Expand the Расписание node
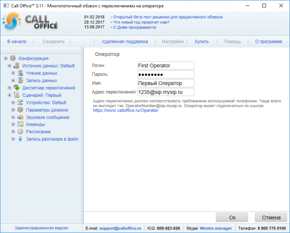 click(13, 132)
